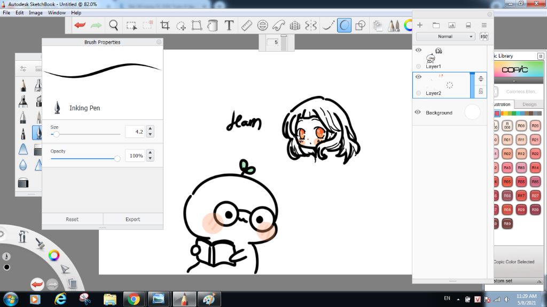Open the Normal blend mode dropdown
The width and height of the screenshot is (547, 307).
(446, 37)
